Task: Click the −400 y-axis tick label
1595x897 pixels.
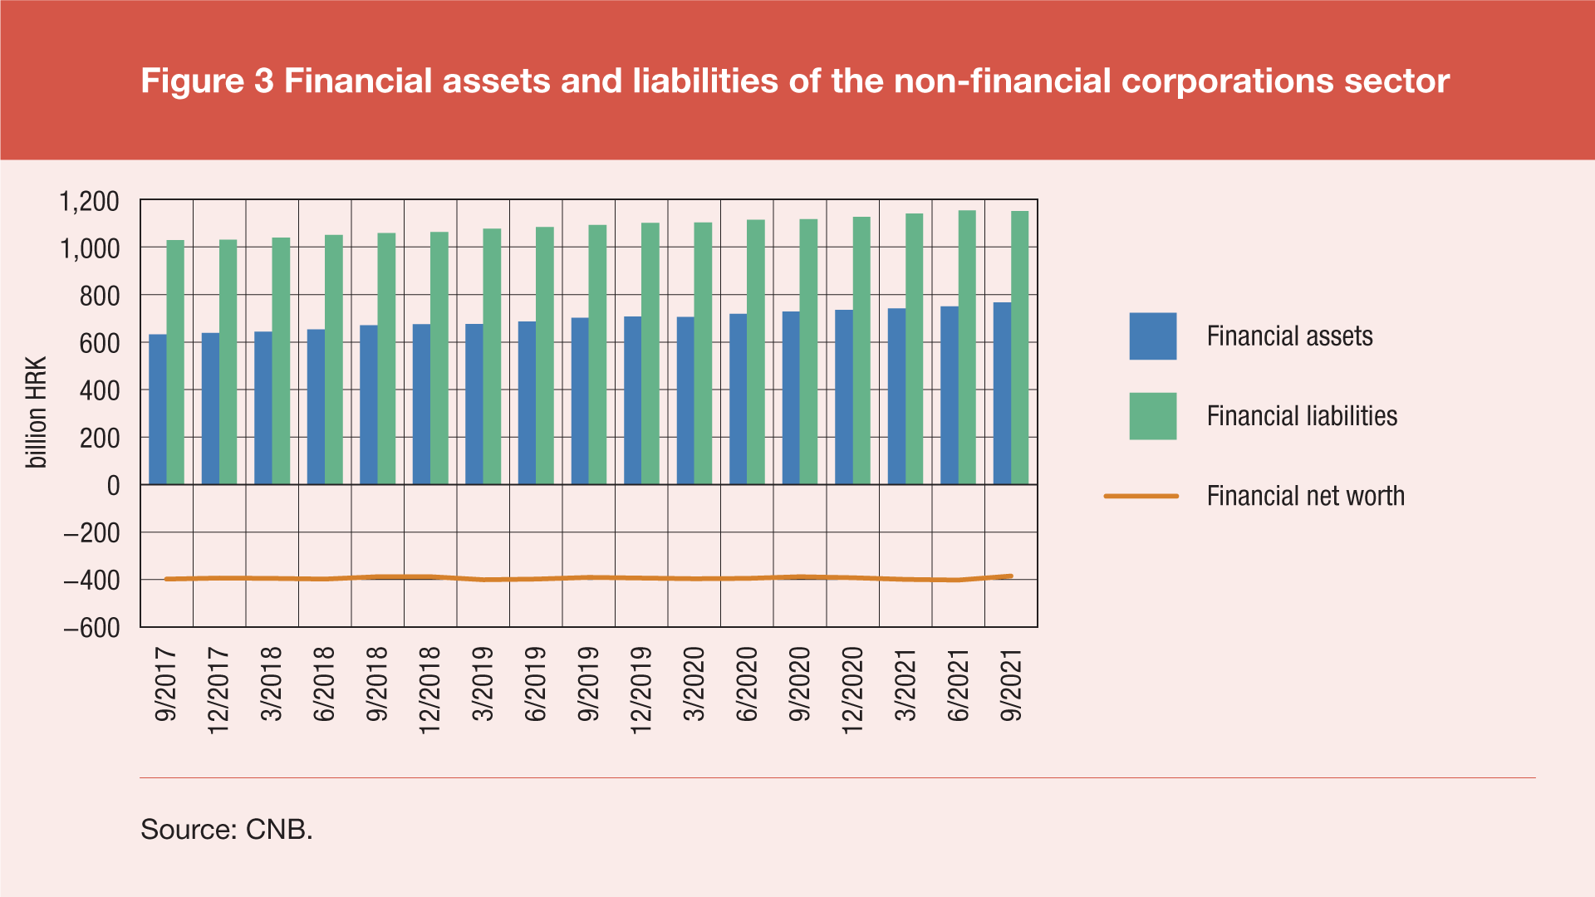Action: (x=91, y=581)
